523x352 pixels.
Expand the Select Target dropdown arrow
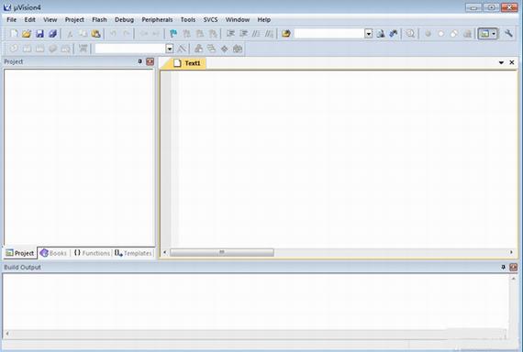click(x=170, y=49)
